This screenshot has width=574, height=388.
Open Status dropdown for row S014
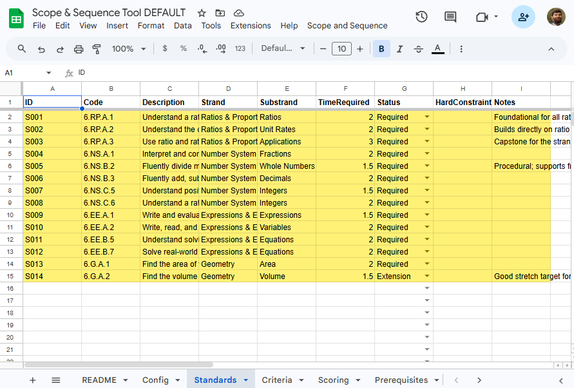coord(426,276)
